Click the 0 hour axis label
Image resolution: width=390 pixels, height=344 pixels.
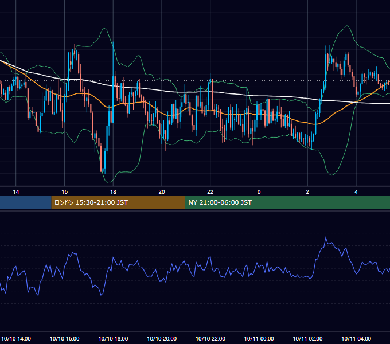[x=259, y=192]
